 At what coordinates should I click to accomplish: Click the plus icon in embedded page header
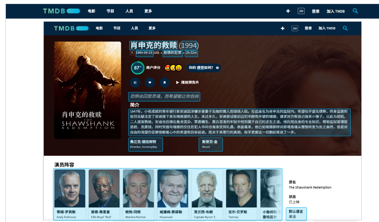(283, 28)
